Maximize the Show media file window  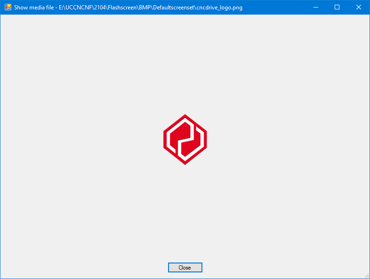pyautogui.click(x=337, y=8)
